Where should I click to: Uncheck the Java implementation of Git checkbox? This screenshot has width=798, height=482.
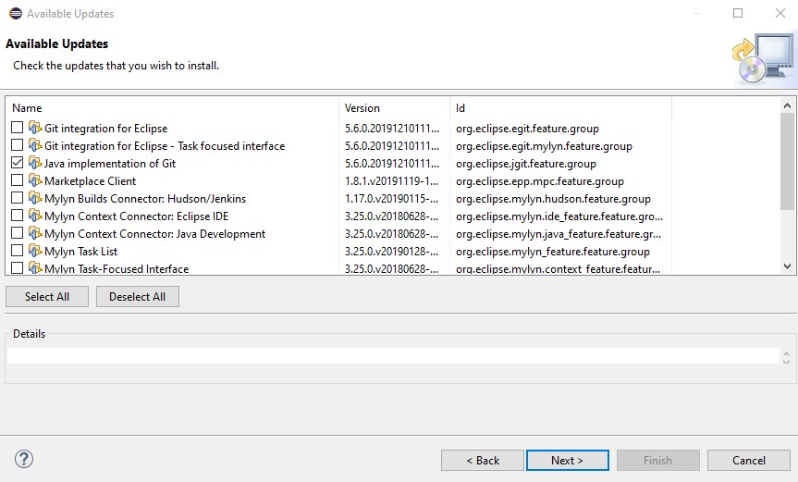[x=18, y=163]
